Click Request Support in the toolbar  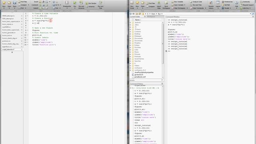[x=247, y=5]
